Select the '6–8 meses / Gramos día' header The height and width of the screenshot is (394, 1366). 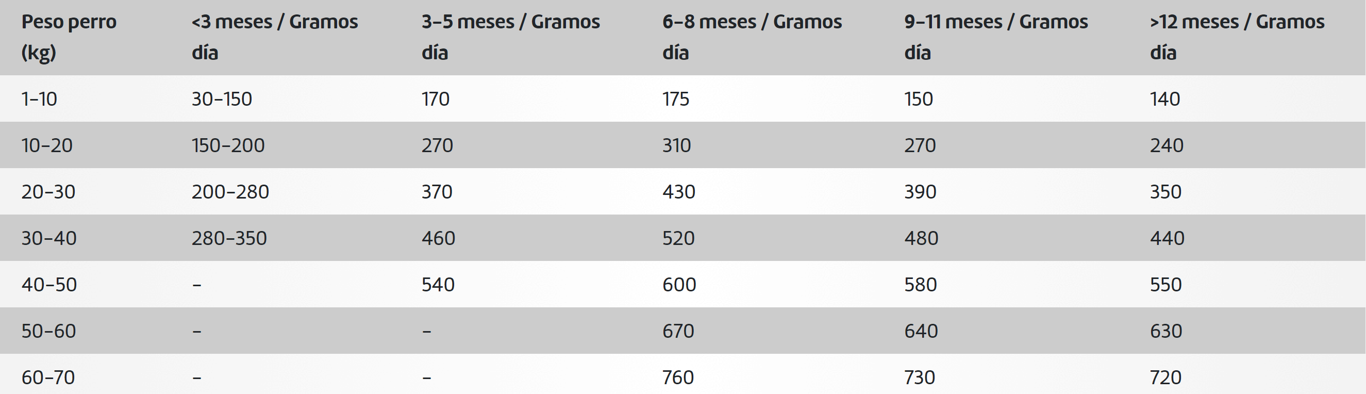pos(752,37)
